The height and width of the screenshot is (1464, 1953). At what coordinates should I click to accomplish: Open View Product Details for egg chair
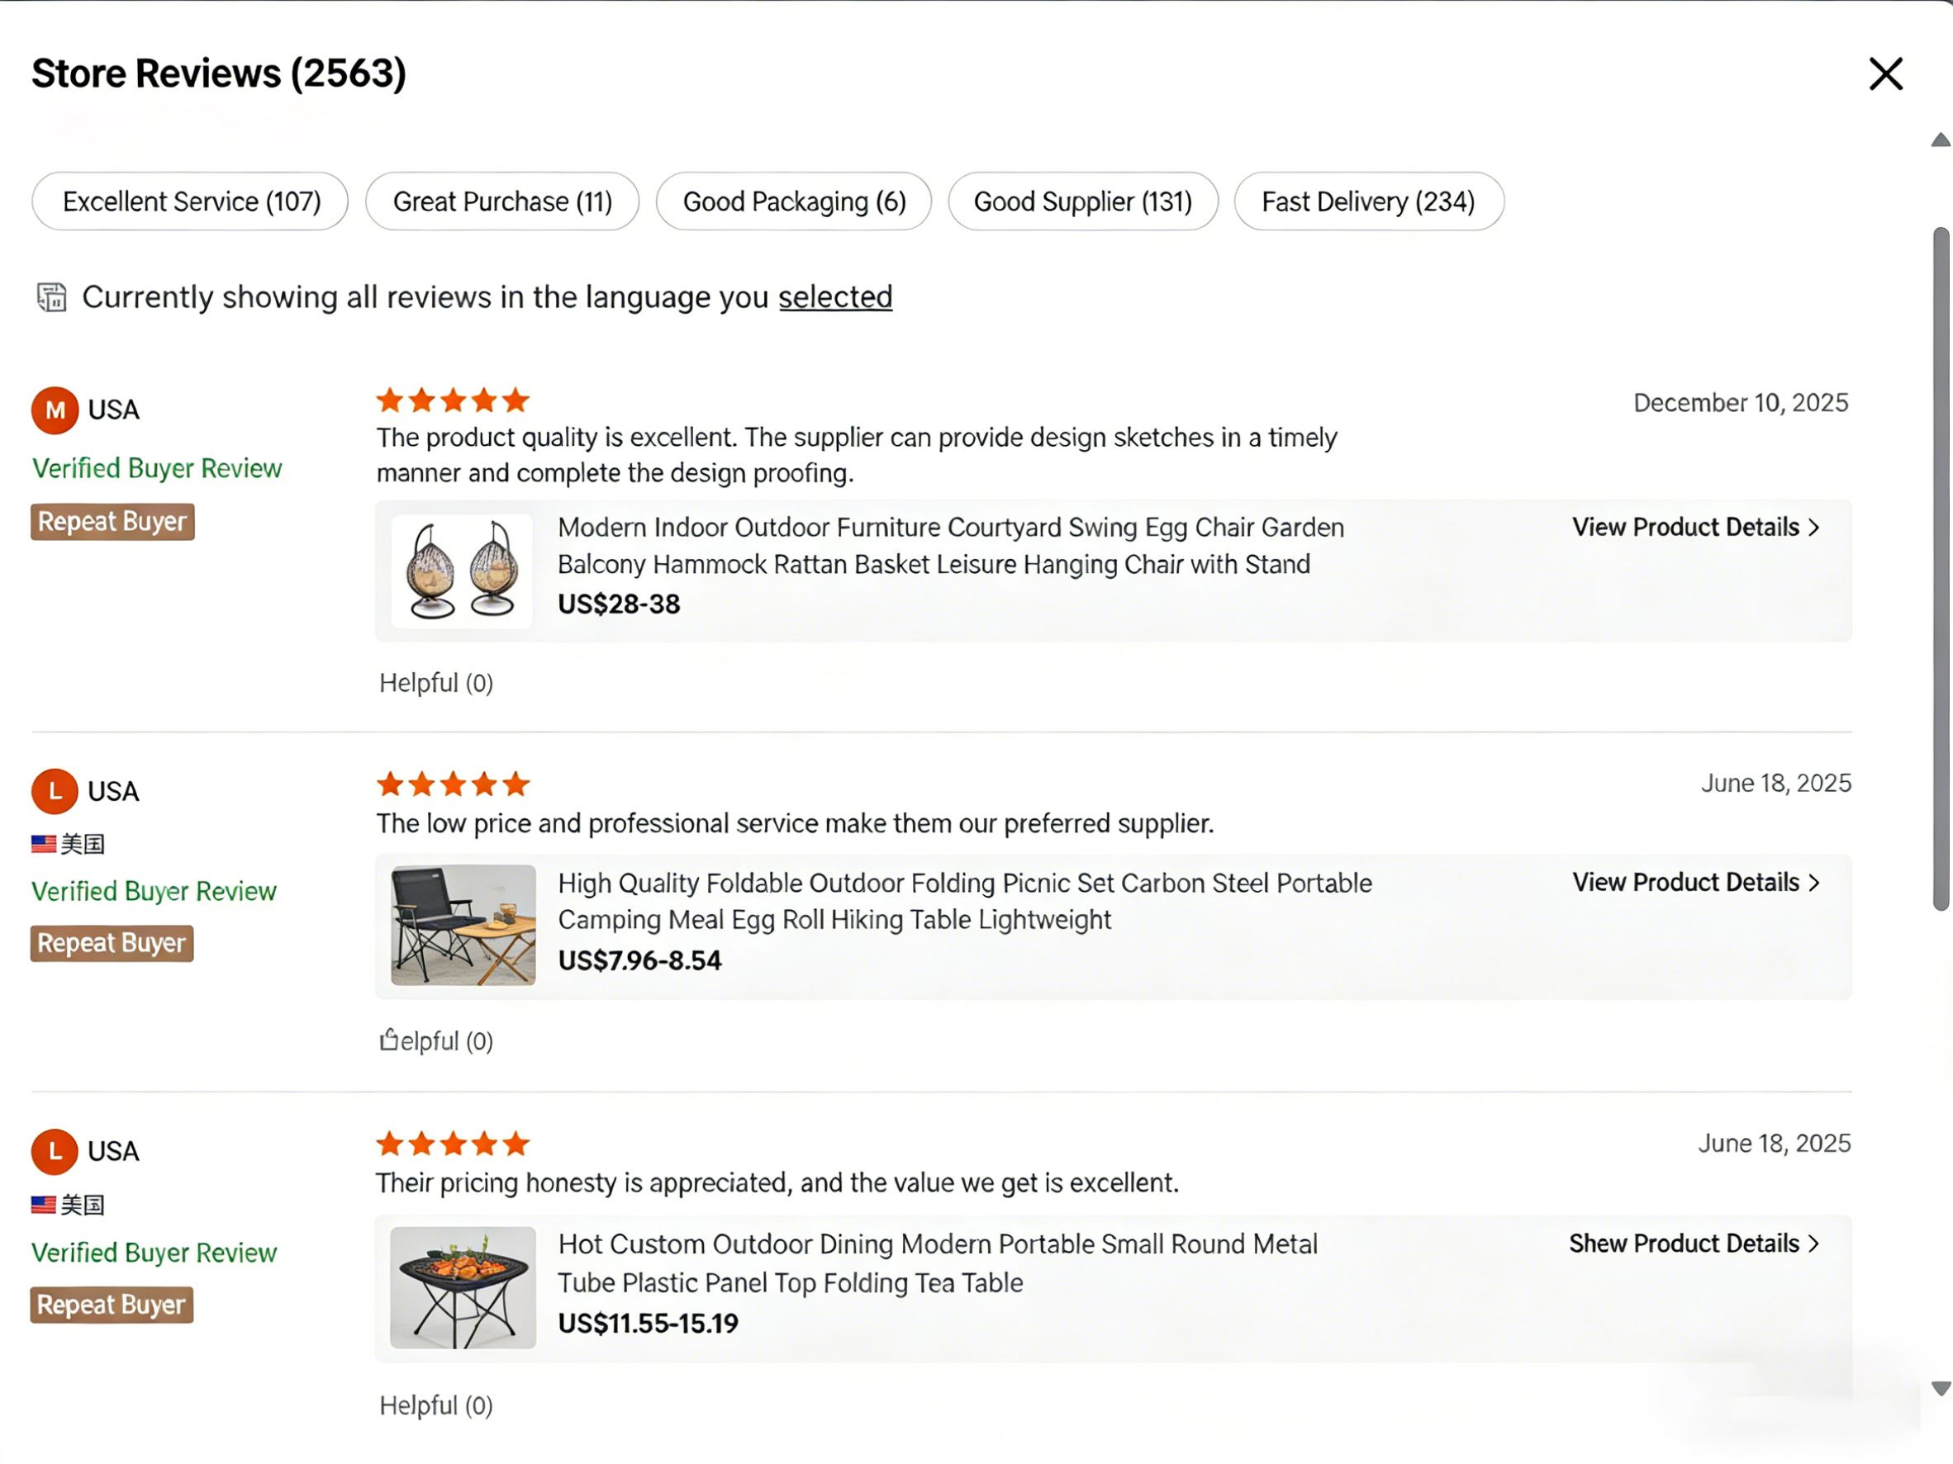[1694, 528]
